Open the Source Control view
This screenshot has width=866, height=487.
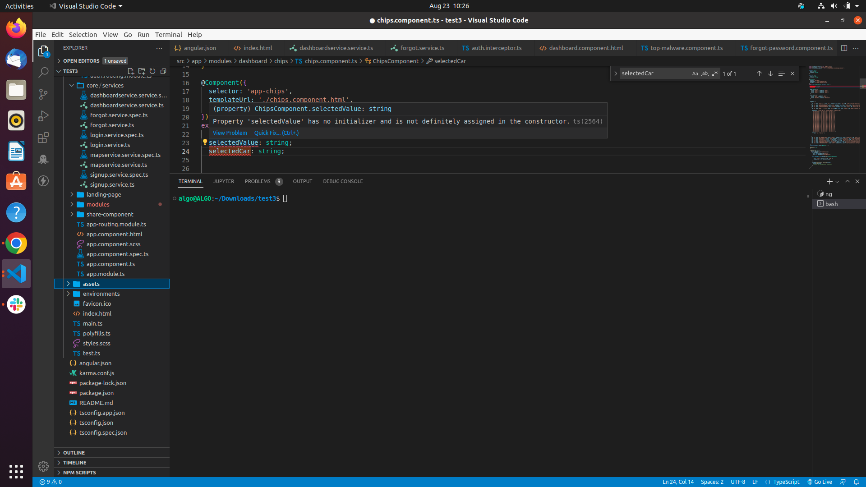point(43,94)
